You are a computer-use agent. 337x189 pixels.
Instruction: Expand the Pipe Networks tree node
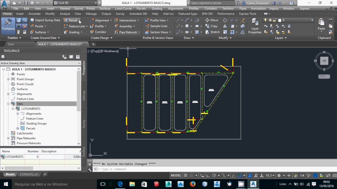[x=8, y=138]
